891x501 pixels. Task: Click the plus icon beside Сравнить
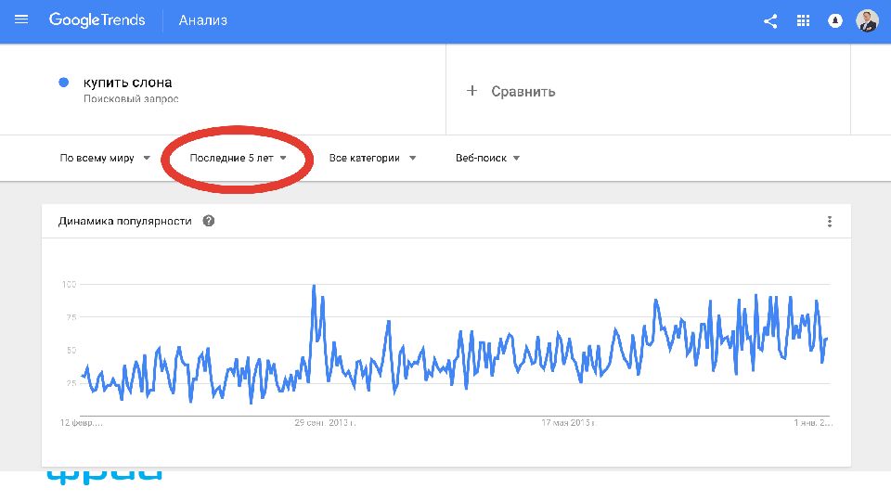[471, 91]
